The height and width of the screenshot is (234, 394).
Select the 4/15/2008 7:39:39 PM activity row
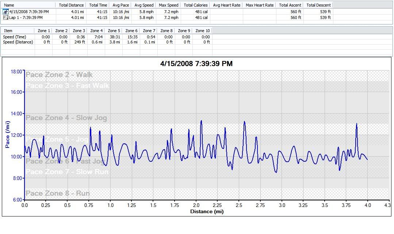click(x=29, y=12)
